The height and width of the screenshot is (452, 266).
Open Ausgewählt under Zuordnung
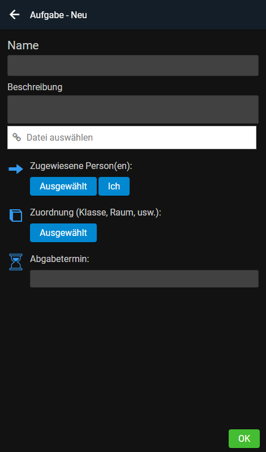pyautogui.click(x=63, y=233)
